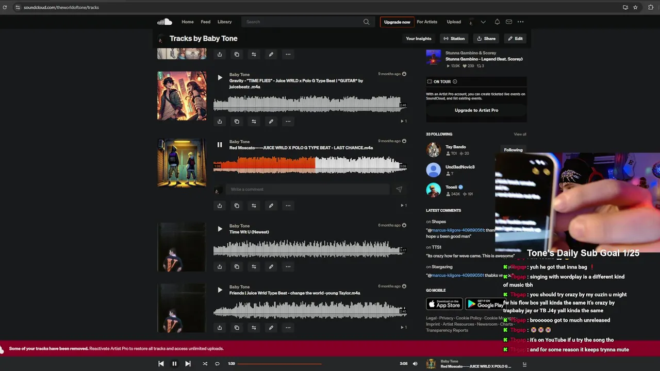
Task: Share the Gravity TIME FLIES track
Action: (x=220, y=122)
